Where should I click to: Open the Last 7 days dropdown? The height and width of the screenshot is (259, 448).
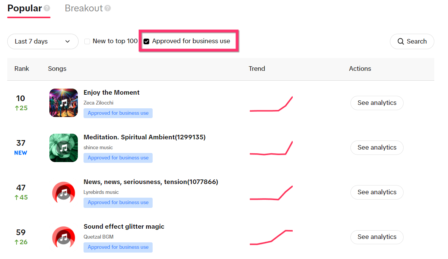[43, 42]
